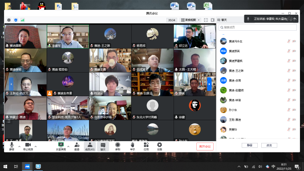Start recording with the record icon
The height and width of the screenshot is (171, 304).
tap(118, 147)
